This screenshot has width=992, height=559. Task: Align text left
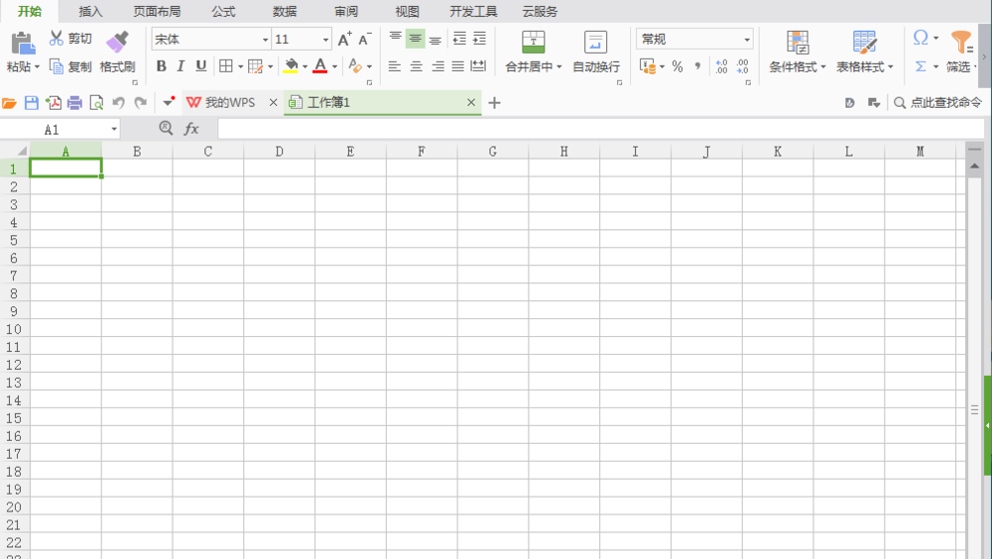click(x=395, y=65)
